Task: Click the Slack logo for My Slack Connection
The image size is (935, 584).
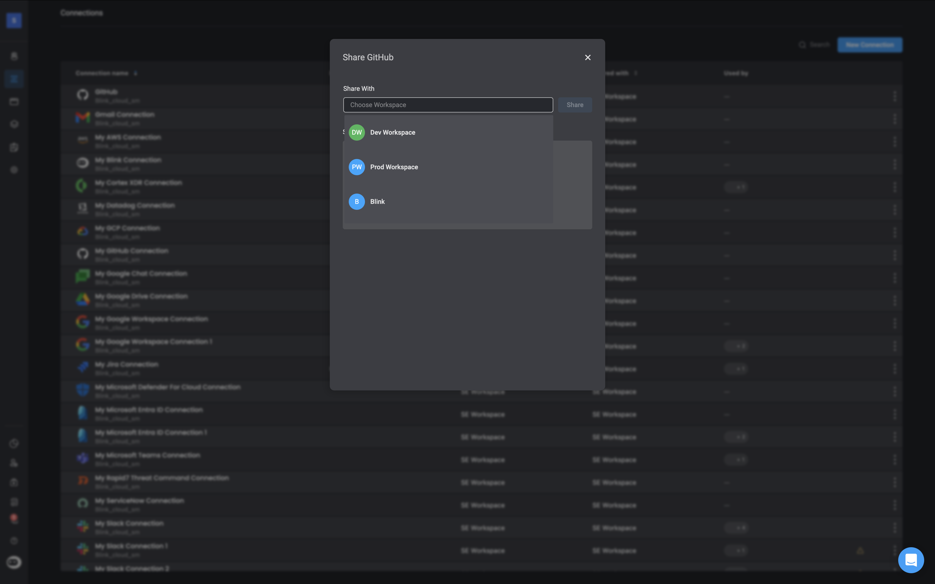Action: pos(83,526)
